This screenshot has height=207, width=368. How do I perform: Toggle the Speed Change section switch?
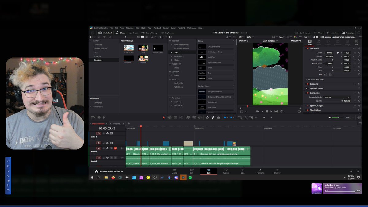click(308, 106)
